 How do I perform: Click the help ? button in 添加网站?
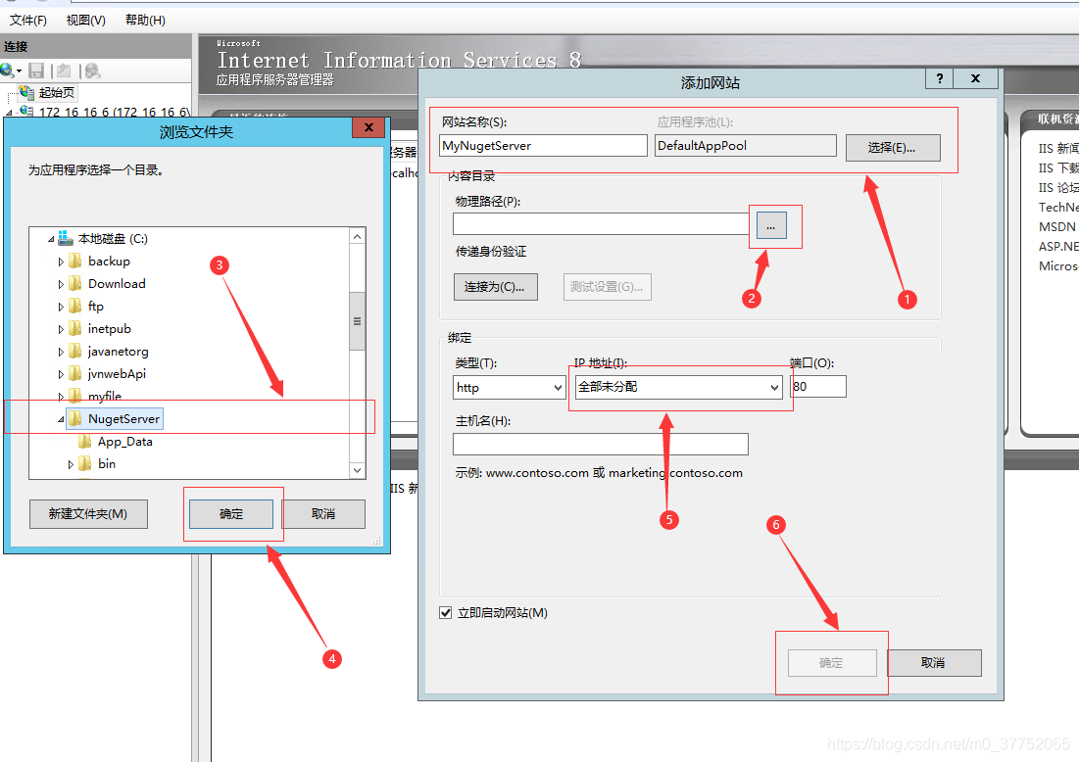click(x=939, y=78)
